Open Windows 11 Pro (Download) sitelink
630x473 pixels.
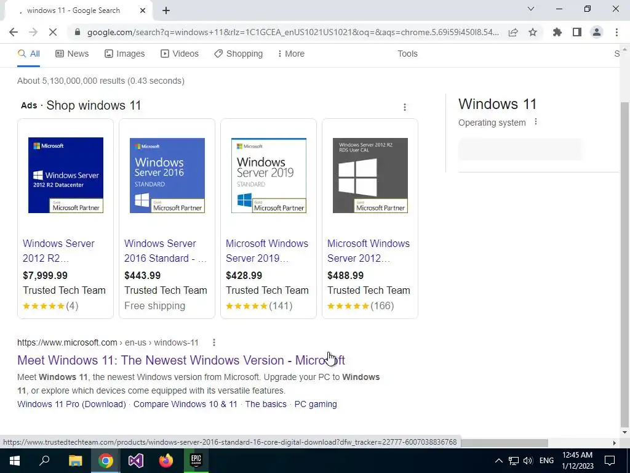click(x=71, y=404)
